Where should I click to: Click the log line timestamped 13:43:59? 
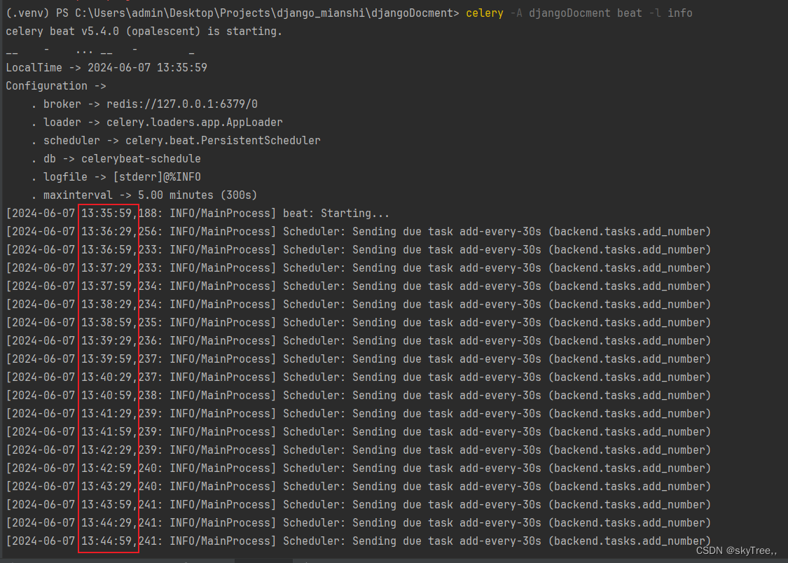(x=359, y=505)
